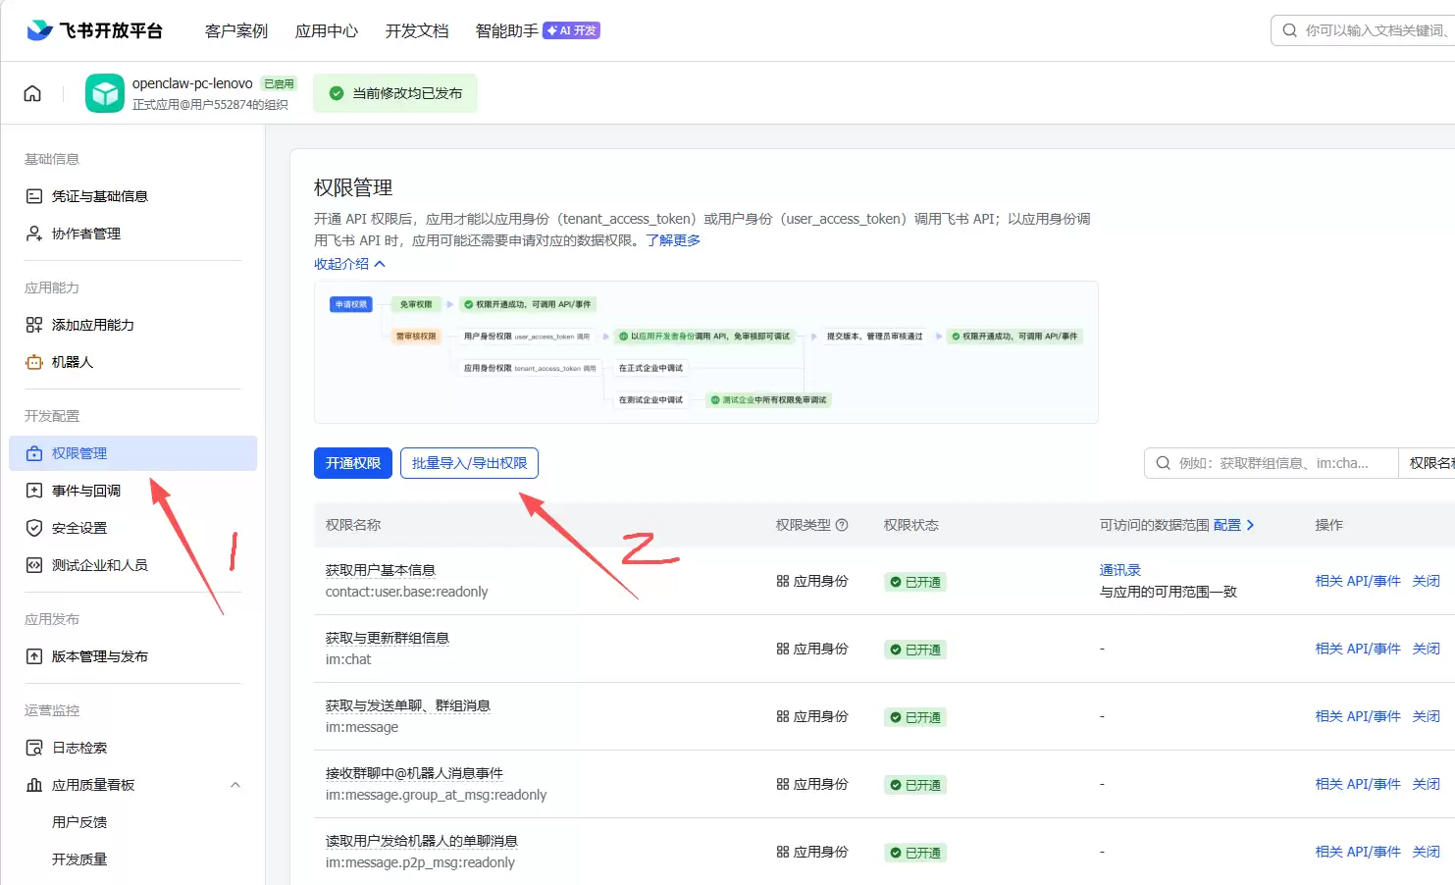Open the 开发文档 top menu
1455x885 pixels.
coord(417,31)
